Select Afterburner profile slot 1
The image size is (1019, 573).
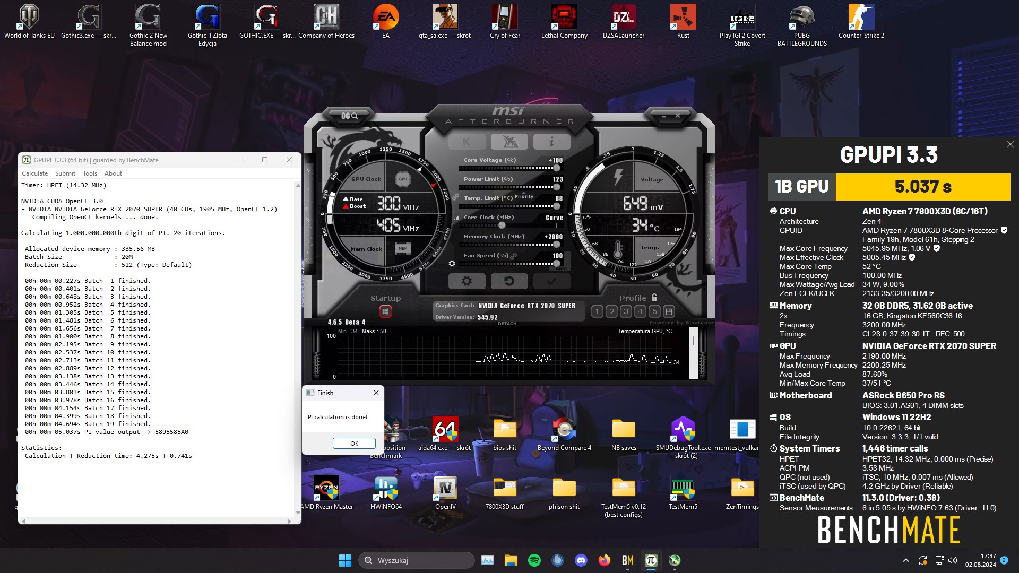point(597,311)
